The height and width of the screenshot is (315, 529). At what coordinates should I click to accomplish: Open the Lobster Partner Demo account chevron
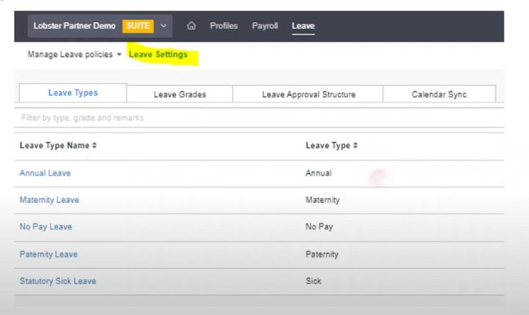[164, 26]
